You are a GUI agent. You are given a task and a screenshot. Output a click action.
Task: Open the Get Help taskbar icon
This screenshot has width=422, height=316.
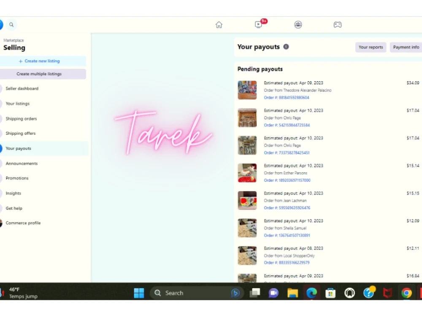point(369,292)
